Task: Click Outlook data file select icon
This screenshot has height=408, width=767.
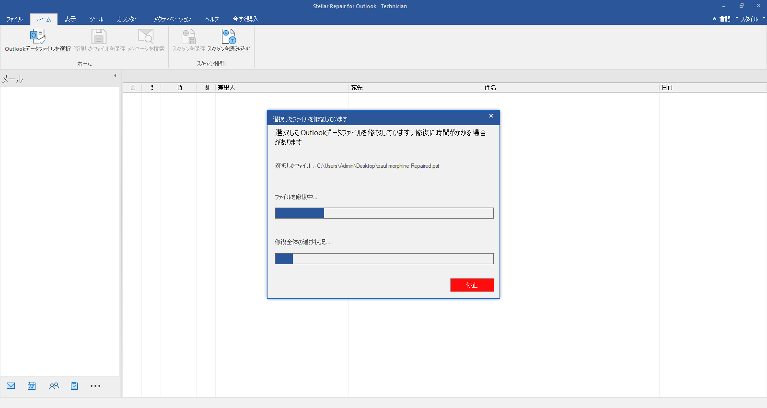Action: (x=37, y=36)
